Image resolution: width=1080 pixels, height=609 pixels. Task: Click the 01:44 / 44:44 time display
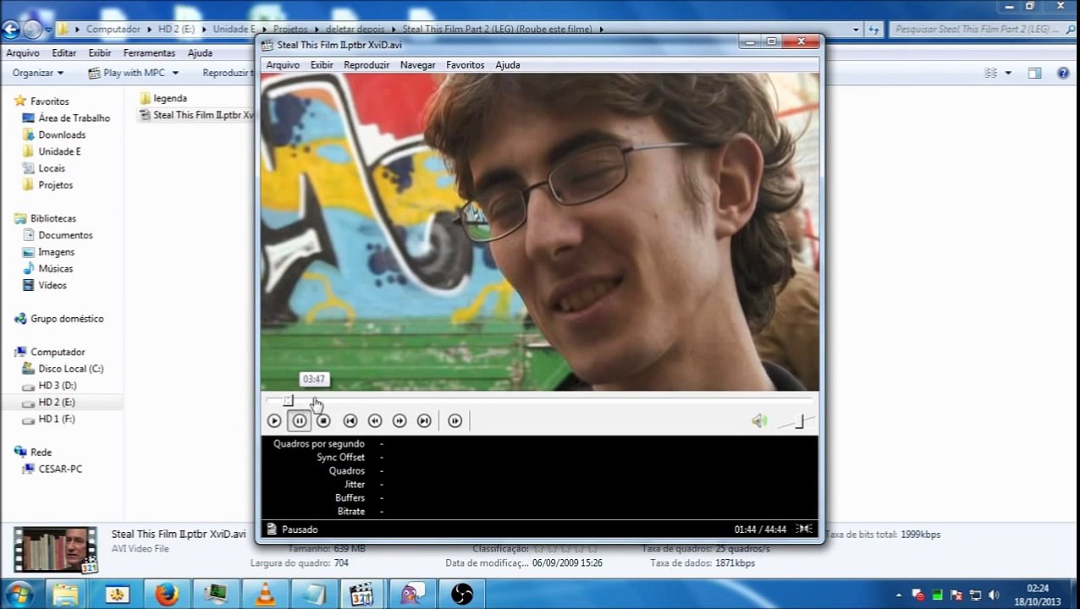(760, 529)
